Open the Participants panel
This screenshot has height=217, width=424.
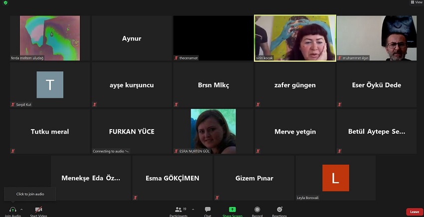coord(178,210)
